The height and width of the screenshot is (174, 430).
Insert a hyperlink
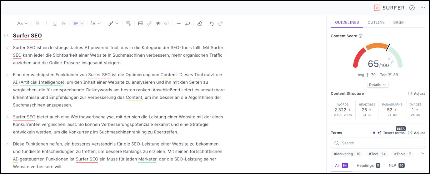pyautogui.click(x=149, y=24)
